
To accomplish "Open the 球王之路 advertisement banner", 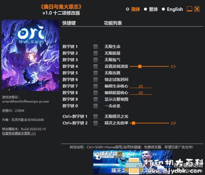I will (133, 162).
